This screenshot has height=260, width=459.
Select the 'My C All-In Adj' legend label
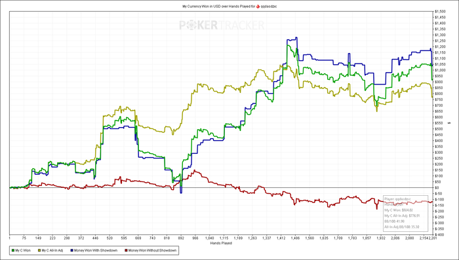[x=52, y=251]
